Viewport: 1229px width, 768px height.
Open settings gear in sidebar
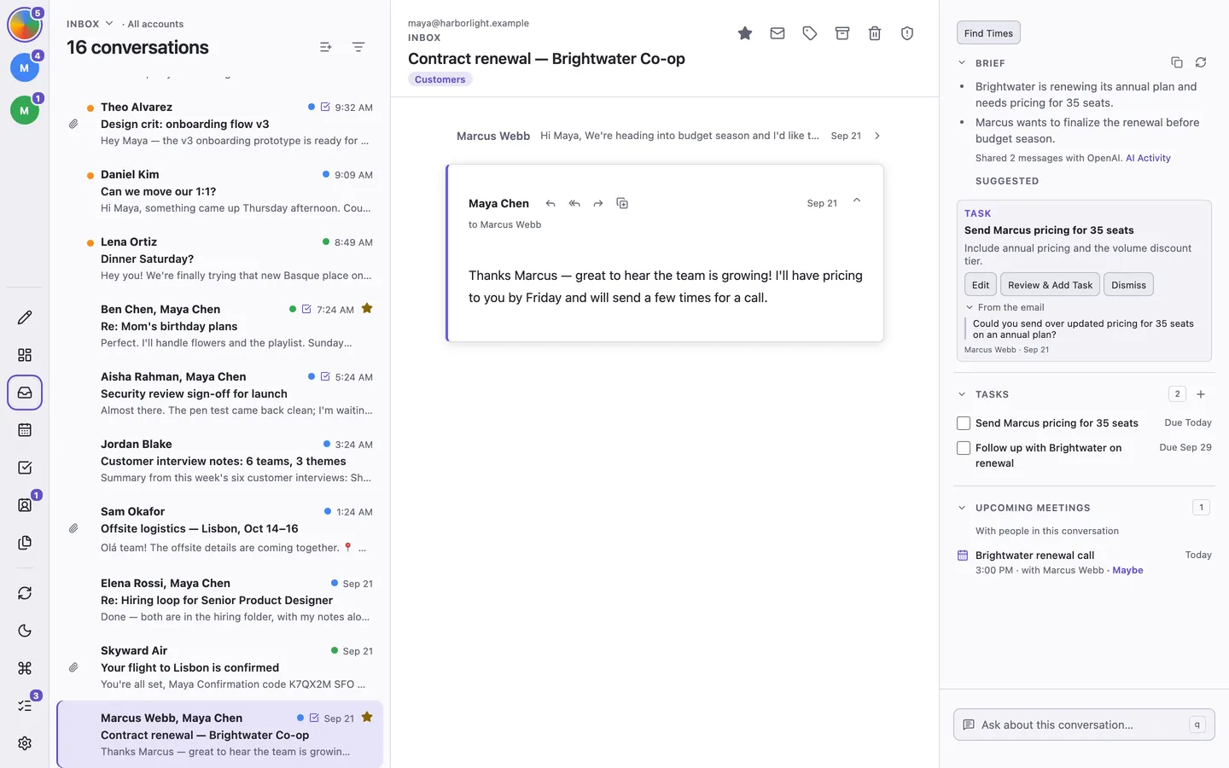(x=25, y=743)
